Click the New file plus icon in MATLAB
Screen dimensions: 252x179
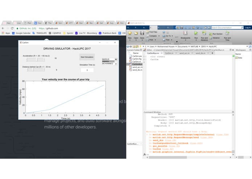[130, 33]
